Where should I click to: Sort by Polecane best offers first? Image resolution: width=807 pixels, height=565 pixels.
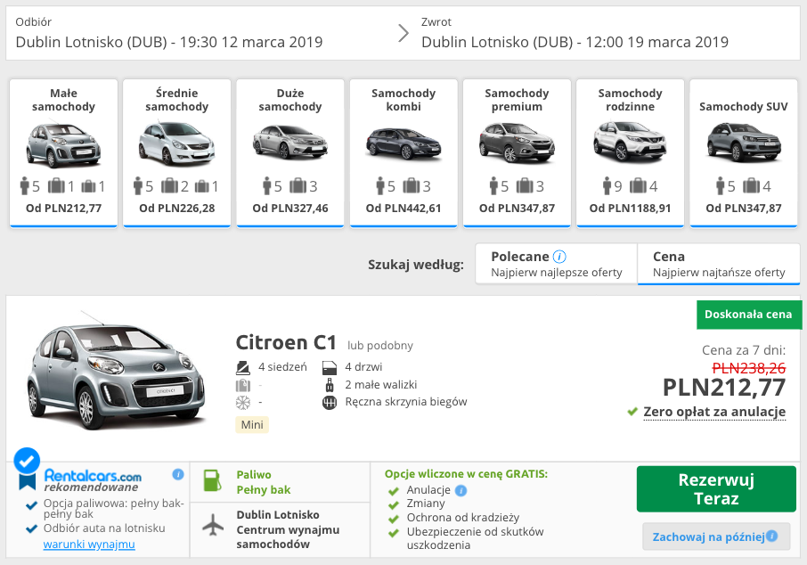(556, 264)
